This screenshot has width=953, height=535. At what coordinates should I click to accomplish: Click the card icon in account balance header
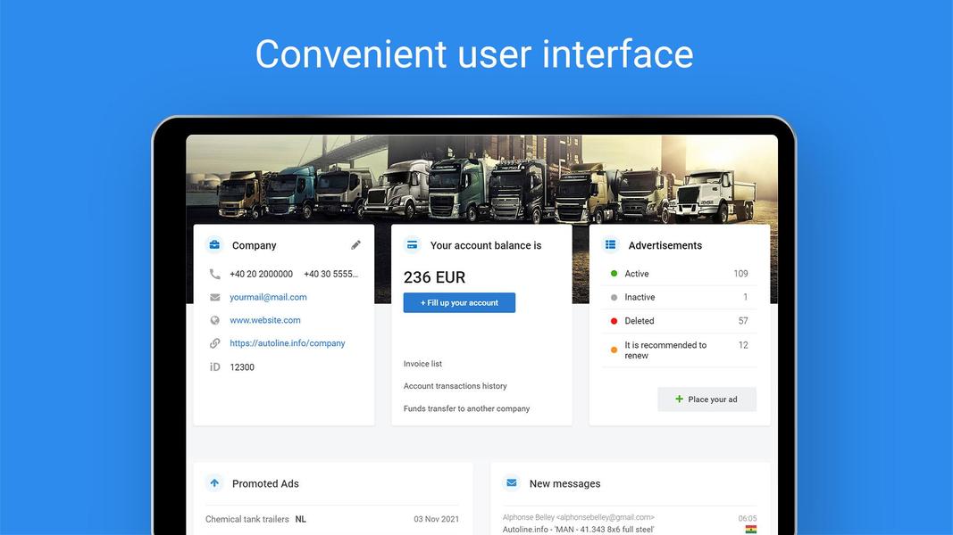pos(412,245)
